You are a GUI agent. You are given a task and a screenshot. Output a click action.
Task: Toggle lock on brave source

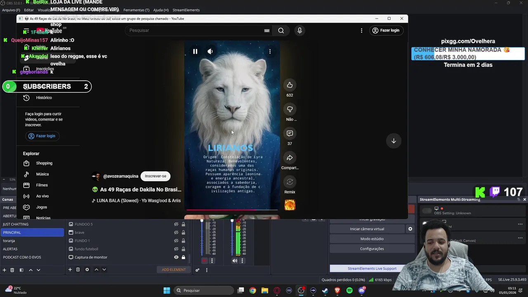click(183, 232)
